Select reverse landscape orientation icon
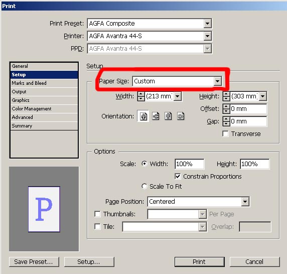The width and height of the screenshot is (287, 274). click(181, 116)
